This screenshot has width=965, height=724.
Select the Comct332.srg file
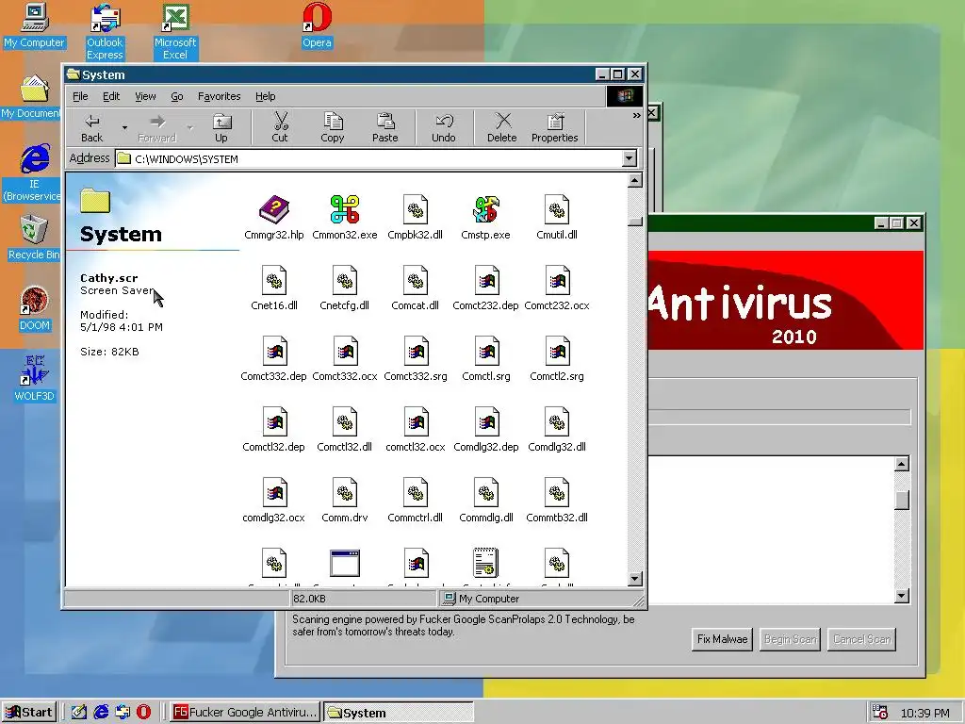point(416,359)
